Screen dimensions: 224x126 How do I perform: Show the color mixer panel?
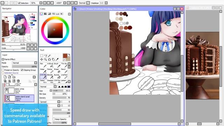point(54,14)
